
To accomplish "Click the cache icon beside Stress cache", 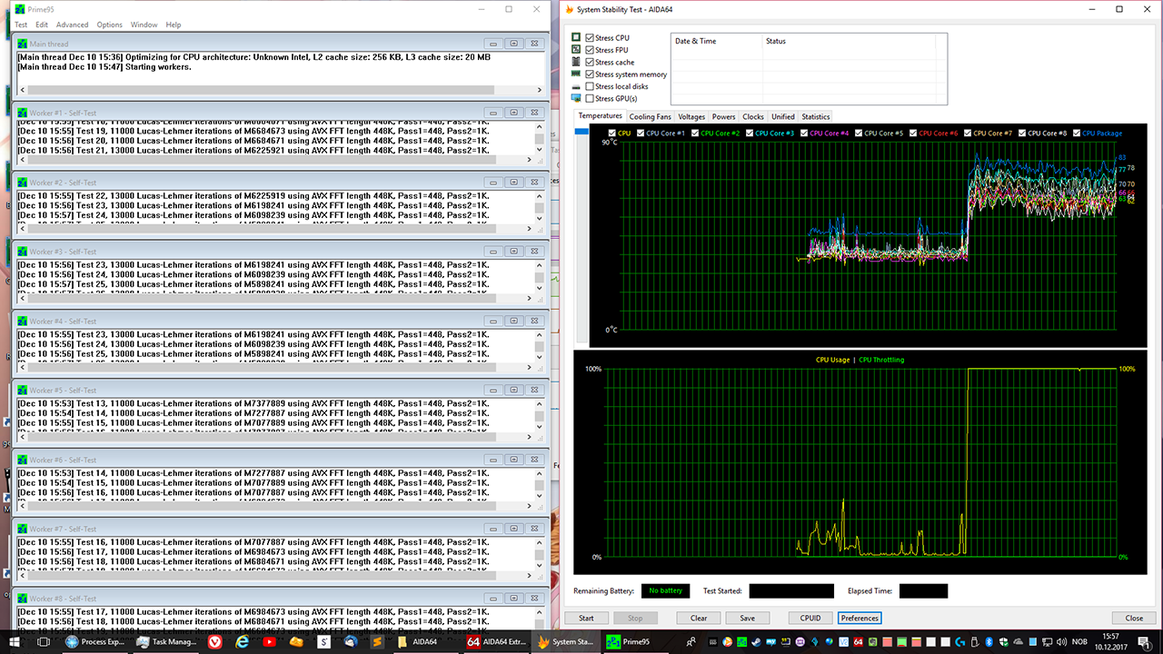I will 576,62.
